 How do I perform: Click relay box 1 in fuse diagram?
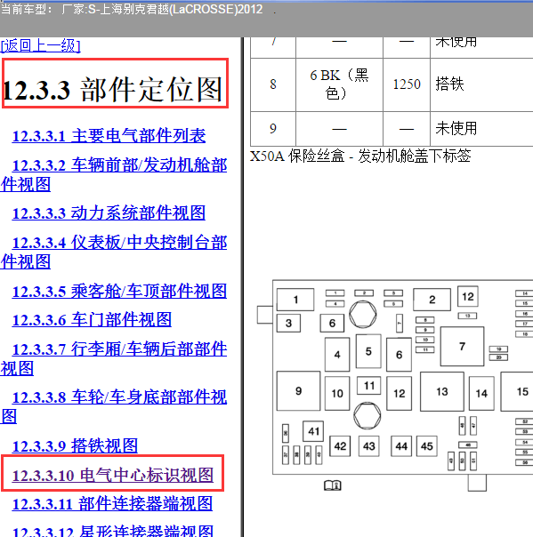tap(295, 300)
